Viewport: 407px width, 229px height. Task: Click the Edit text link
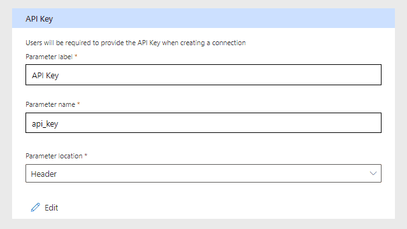pyautogui.click(x=51, y=208)
